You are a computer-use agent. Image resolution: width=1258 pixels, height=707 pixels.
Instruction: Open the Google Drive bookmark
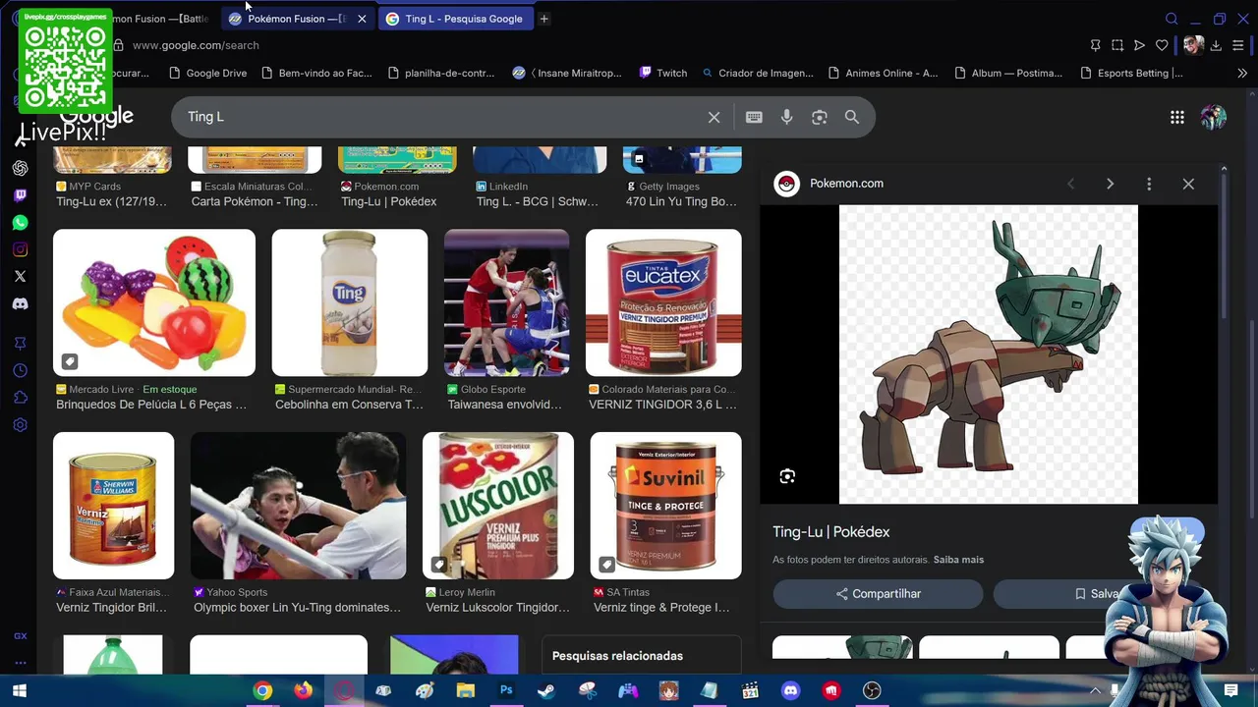tap(207, 73)
